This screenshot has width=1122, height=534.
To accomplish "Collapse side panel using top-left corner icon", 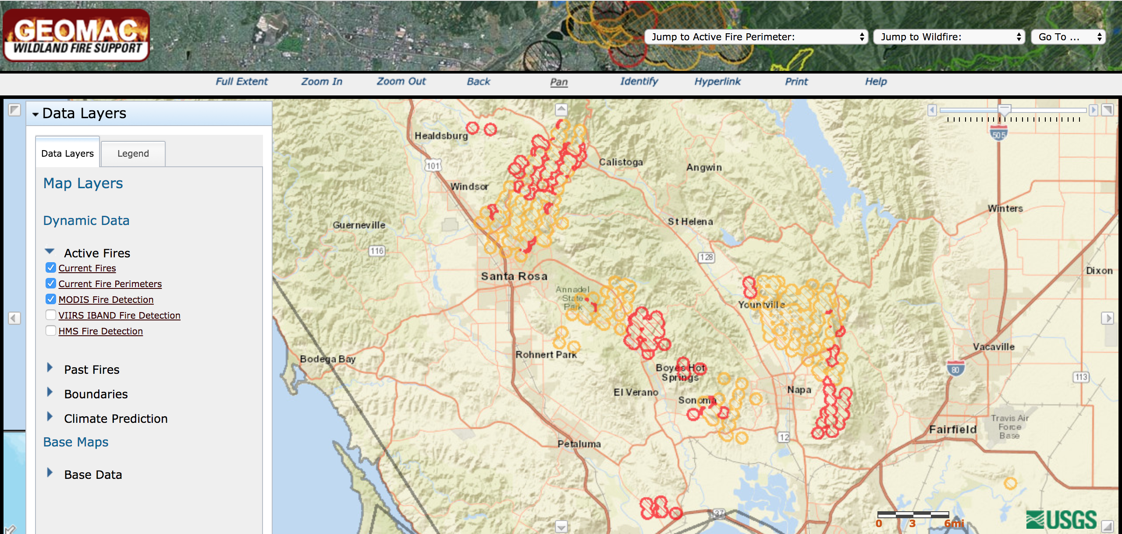I will [14, 110].
